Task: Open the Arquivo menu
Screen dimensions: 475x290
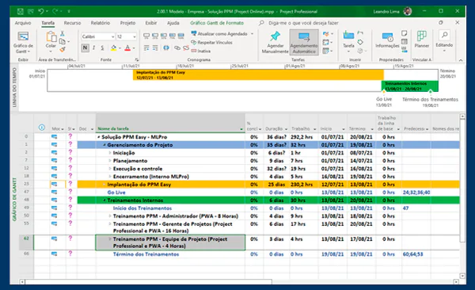Action: (23, 23)
